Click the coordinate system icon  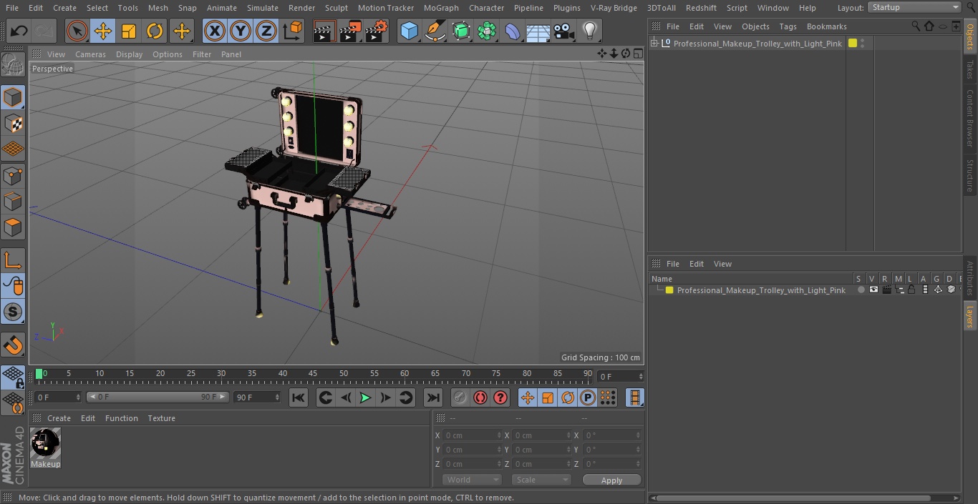[293, 31]
